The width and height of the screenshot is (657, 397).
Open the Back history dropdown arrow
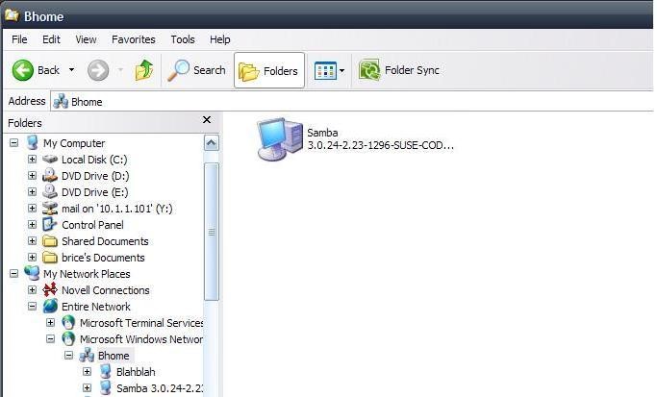pyautogui.click(x=71, y=70)
